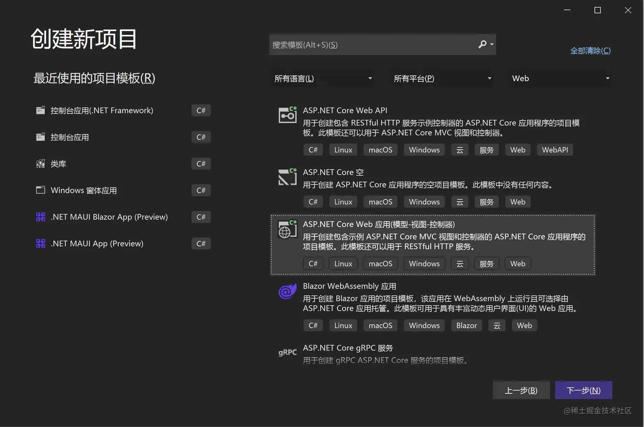
Task: Click the WebAPI tag on the Web API template
Action: 555,150
